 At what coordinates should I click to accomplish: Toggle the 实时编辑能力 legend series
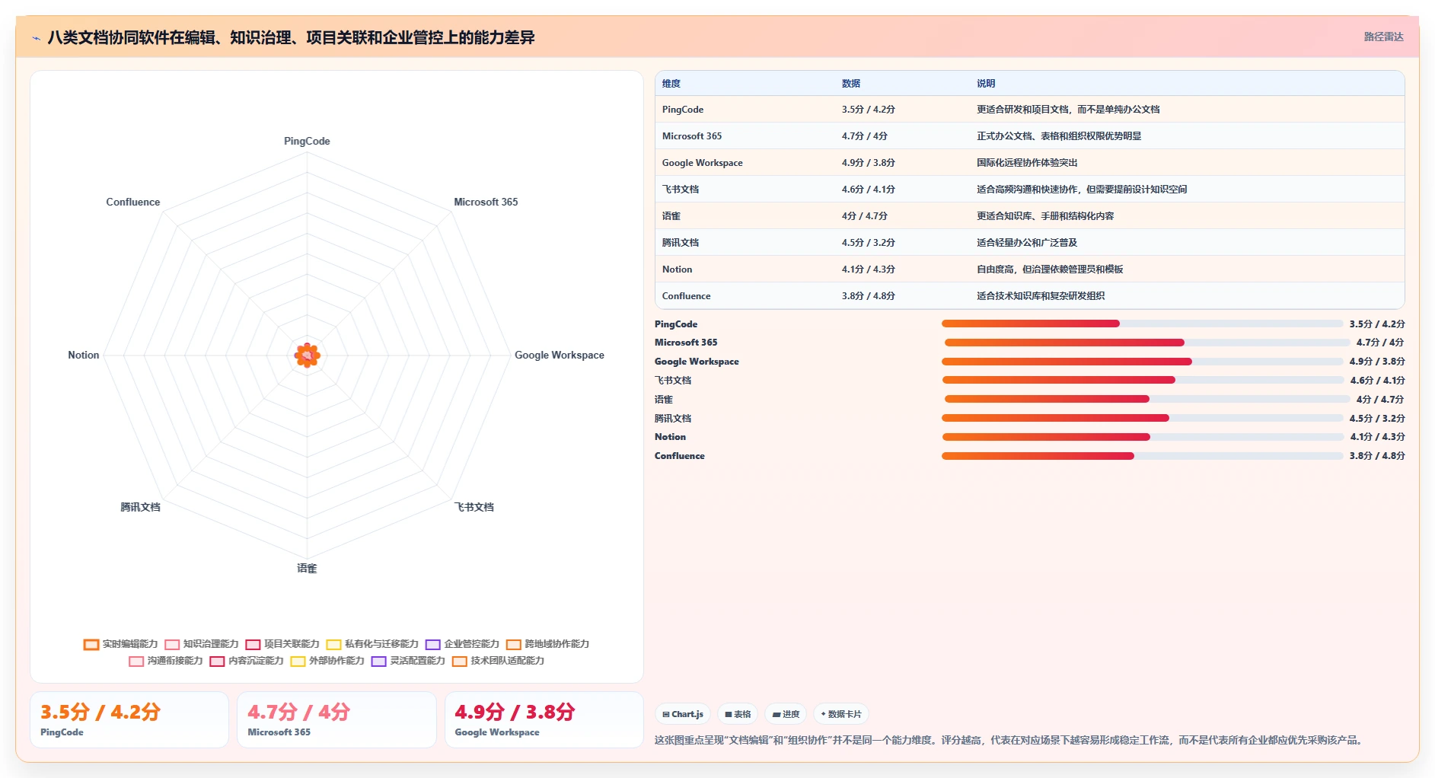point(121,644)
